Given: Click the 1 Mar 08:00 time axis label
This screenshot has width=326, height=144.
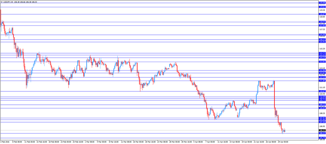Looking at the screenshot, I should (90, 142).
